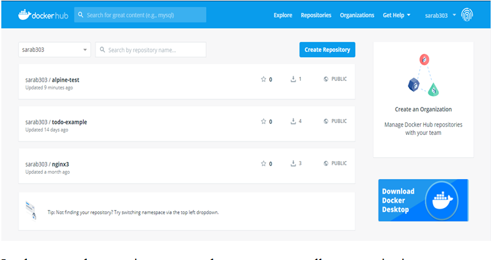Click the whale icon in the Docker Desktop banner
The width and height of the screenshot is (491, 260).
442,200
